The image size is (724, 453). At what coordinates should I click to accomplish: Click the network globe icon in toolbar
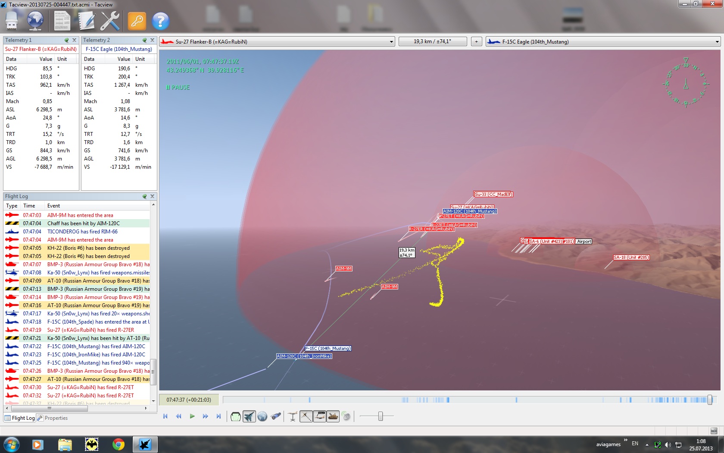(35, 21)
